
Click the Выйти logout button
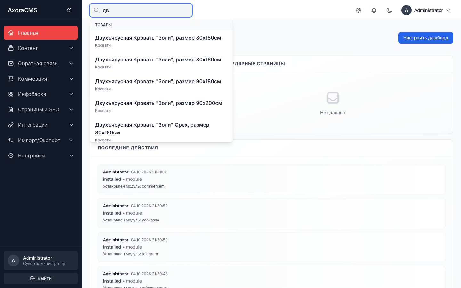point(41,278)
